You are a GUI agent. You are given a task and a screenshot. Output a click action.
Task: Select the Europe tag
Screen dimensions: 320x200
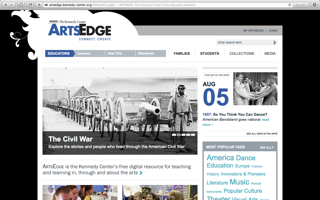point(242,166)
